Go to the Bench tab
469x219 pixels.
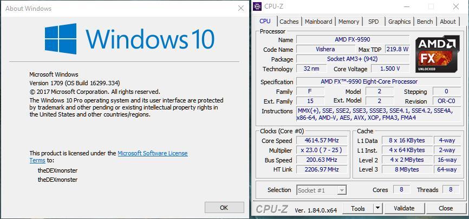pyautogui.click(x=425, y=22)
